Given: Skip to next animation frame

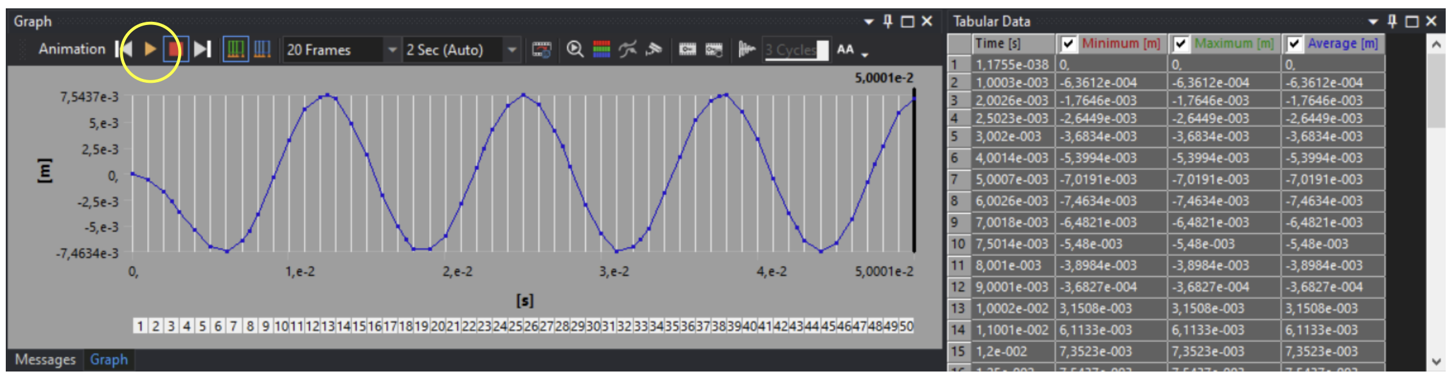Looking at the screenshot, I should [202, 49].
